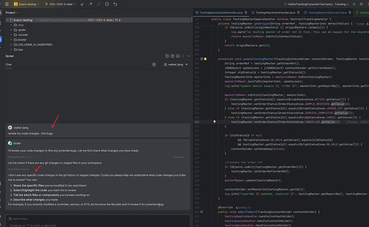Click the 'Share the specific files' list item
369x227 pixels.
(50, 185)
